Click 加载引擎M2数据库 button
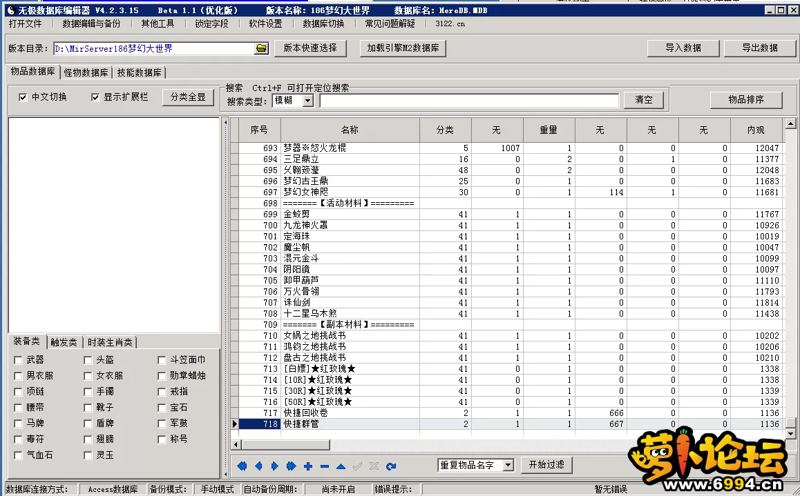Screen dimensions: 800x496 403,48
